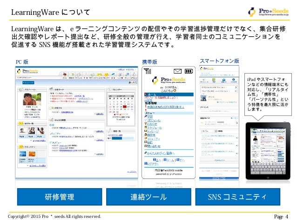This screenshot has width=297, height=223.
Task: Click the antenna signal icon on mobile version
Action: 148,71
